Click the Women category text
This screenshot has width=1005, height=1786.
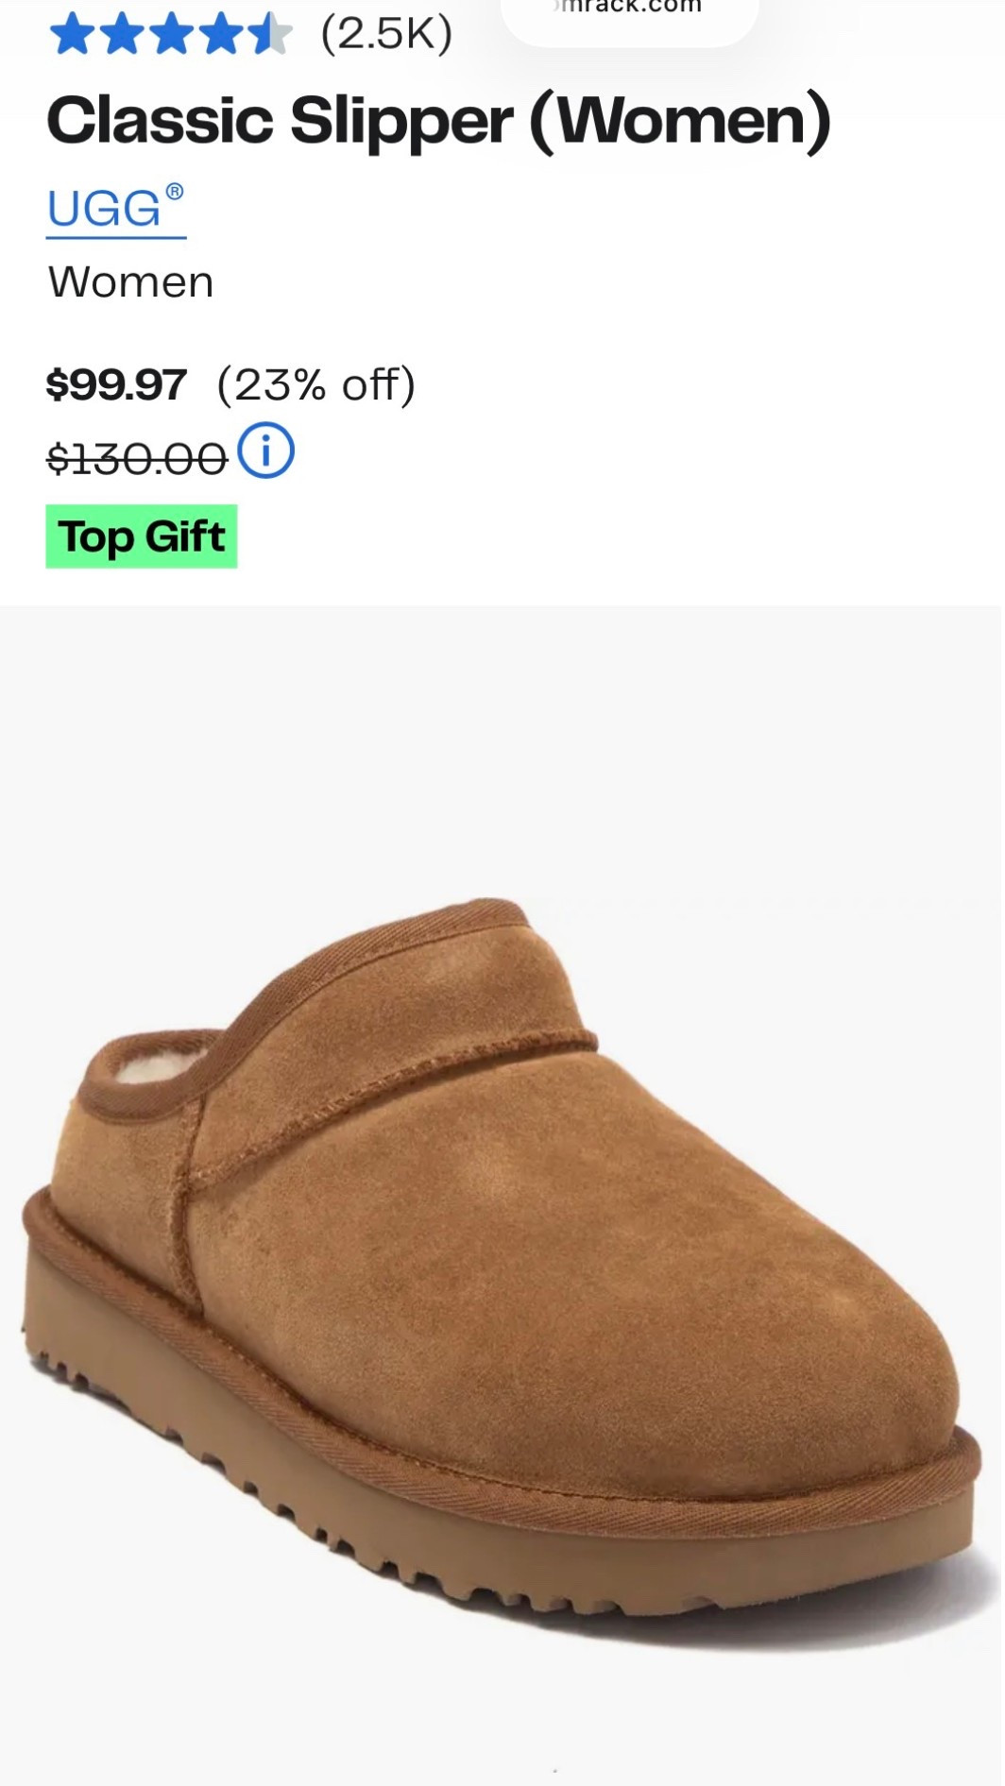(x=131, y=282)
